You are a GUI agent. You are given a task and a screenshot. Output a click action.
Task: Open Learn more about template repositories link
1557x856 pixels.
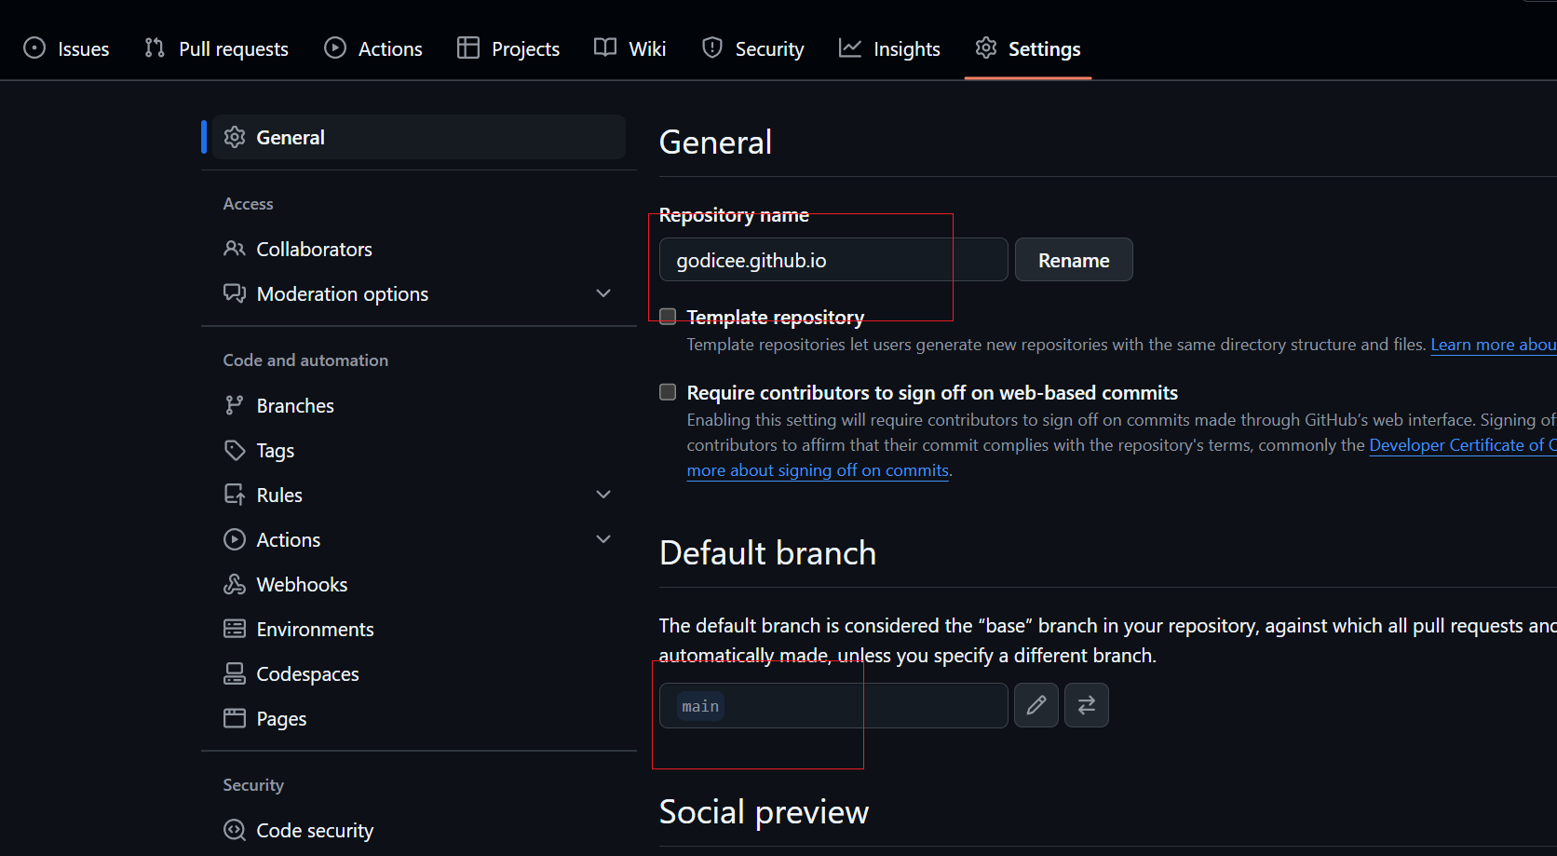1494,345
